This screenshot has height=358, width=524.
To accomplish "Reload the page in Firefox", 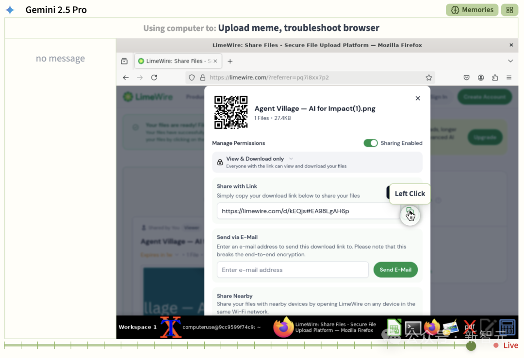I will coord(154,78).
